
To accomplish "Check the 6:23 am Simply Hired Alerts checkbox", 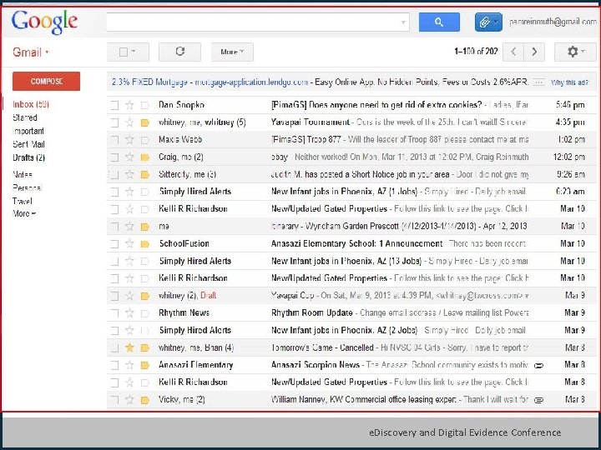I will pos(114,192).
